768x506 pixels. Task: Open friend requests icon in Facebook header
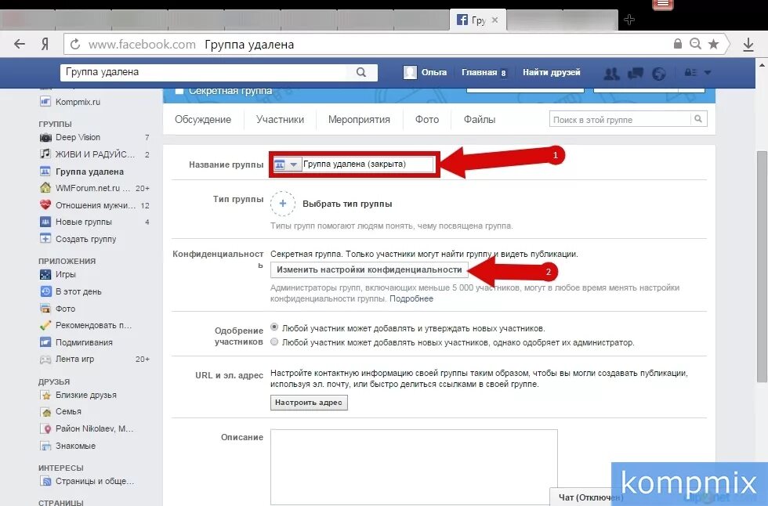coord(612,73)
